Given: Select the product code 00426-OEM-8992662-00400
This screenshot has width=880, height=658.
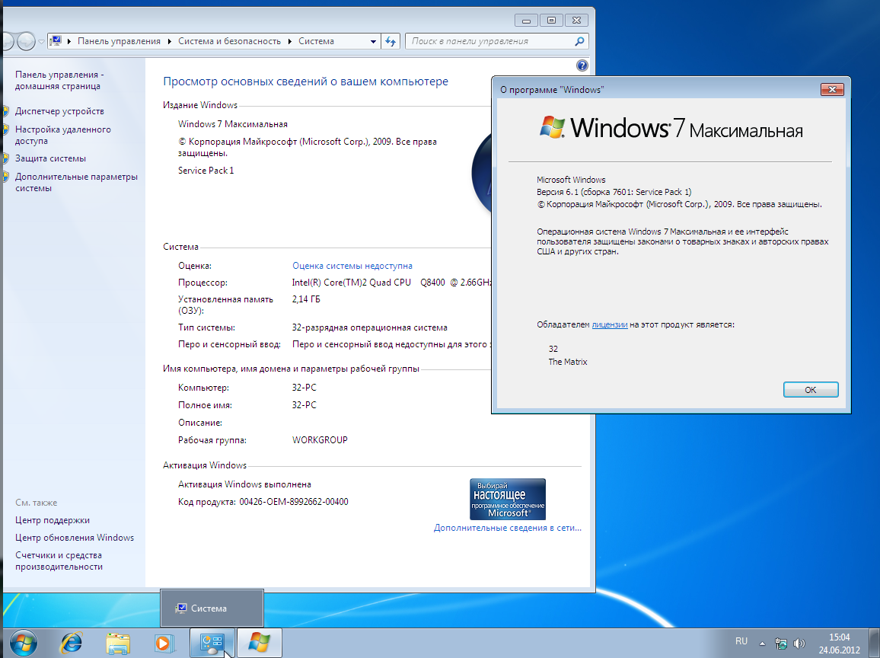Looking at the screenshot, I should click(294, 502).
